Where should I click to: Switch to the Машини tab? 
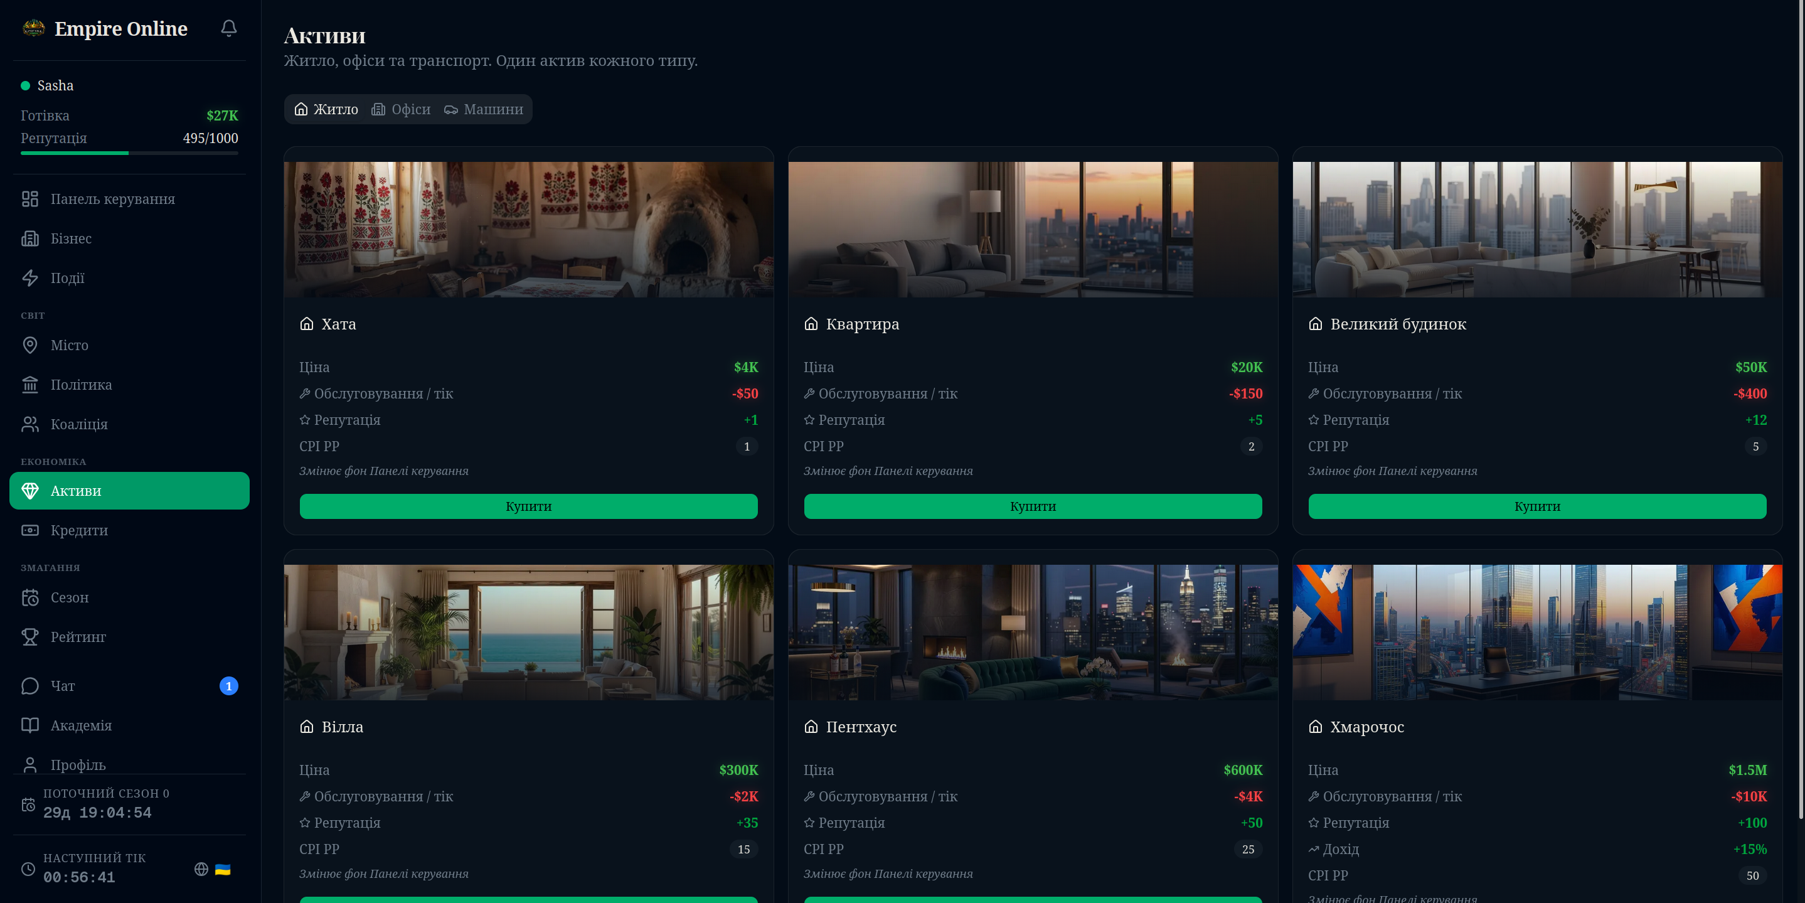[x=484, y=109]
